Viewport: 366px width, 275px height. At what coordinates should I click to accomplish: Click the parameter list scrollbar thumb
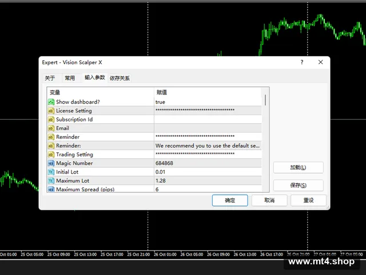(265, 100)
